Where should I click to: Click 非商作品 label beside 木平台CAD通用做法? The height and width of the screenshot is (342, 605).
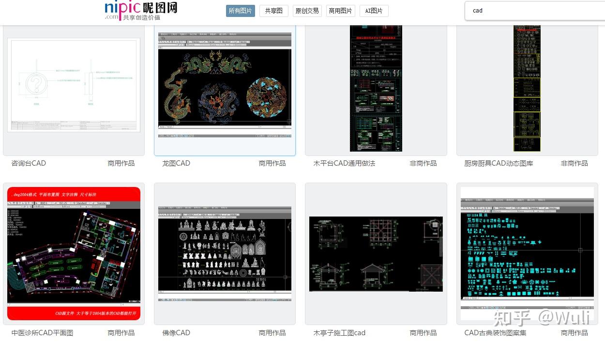click(423, 163)
